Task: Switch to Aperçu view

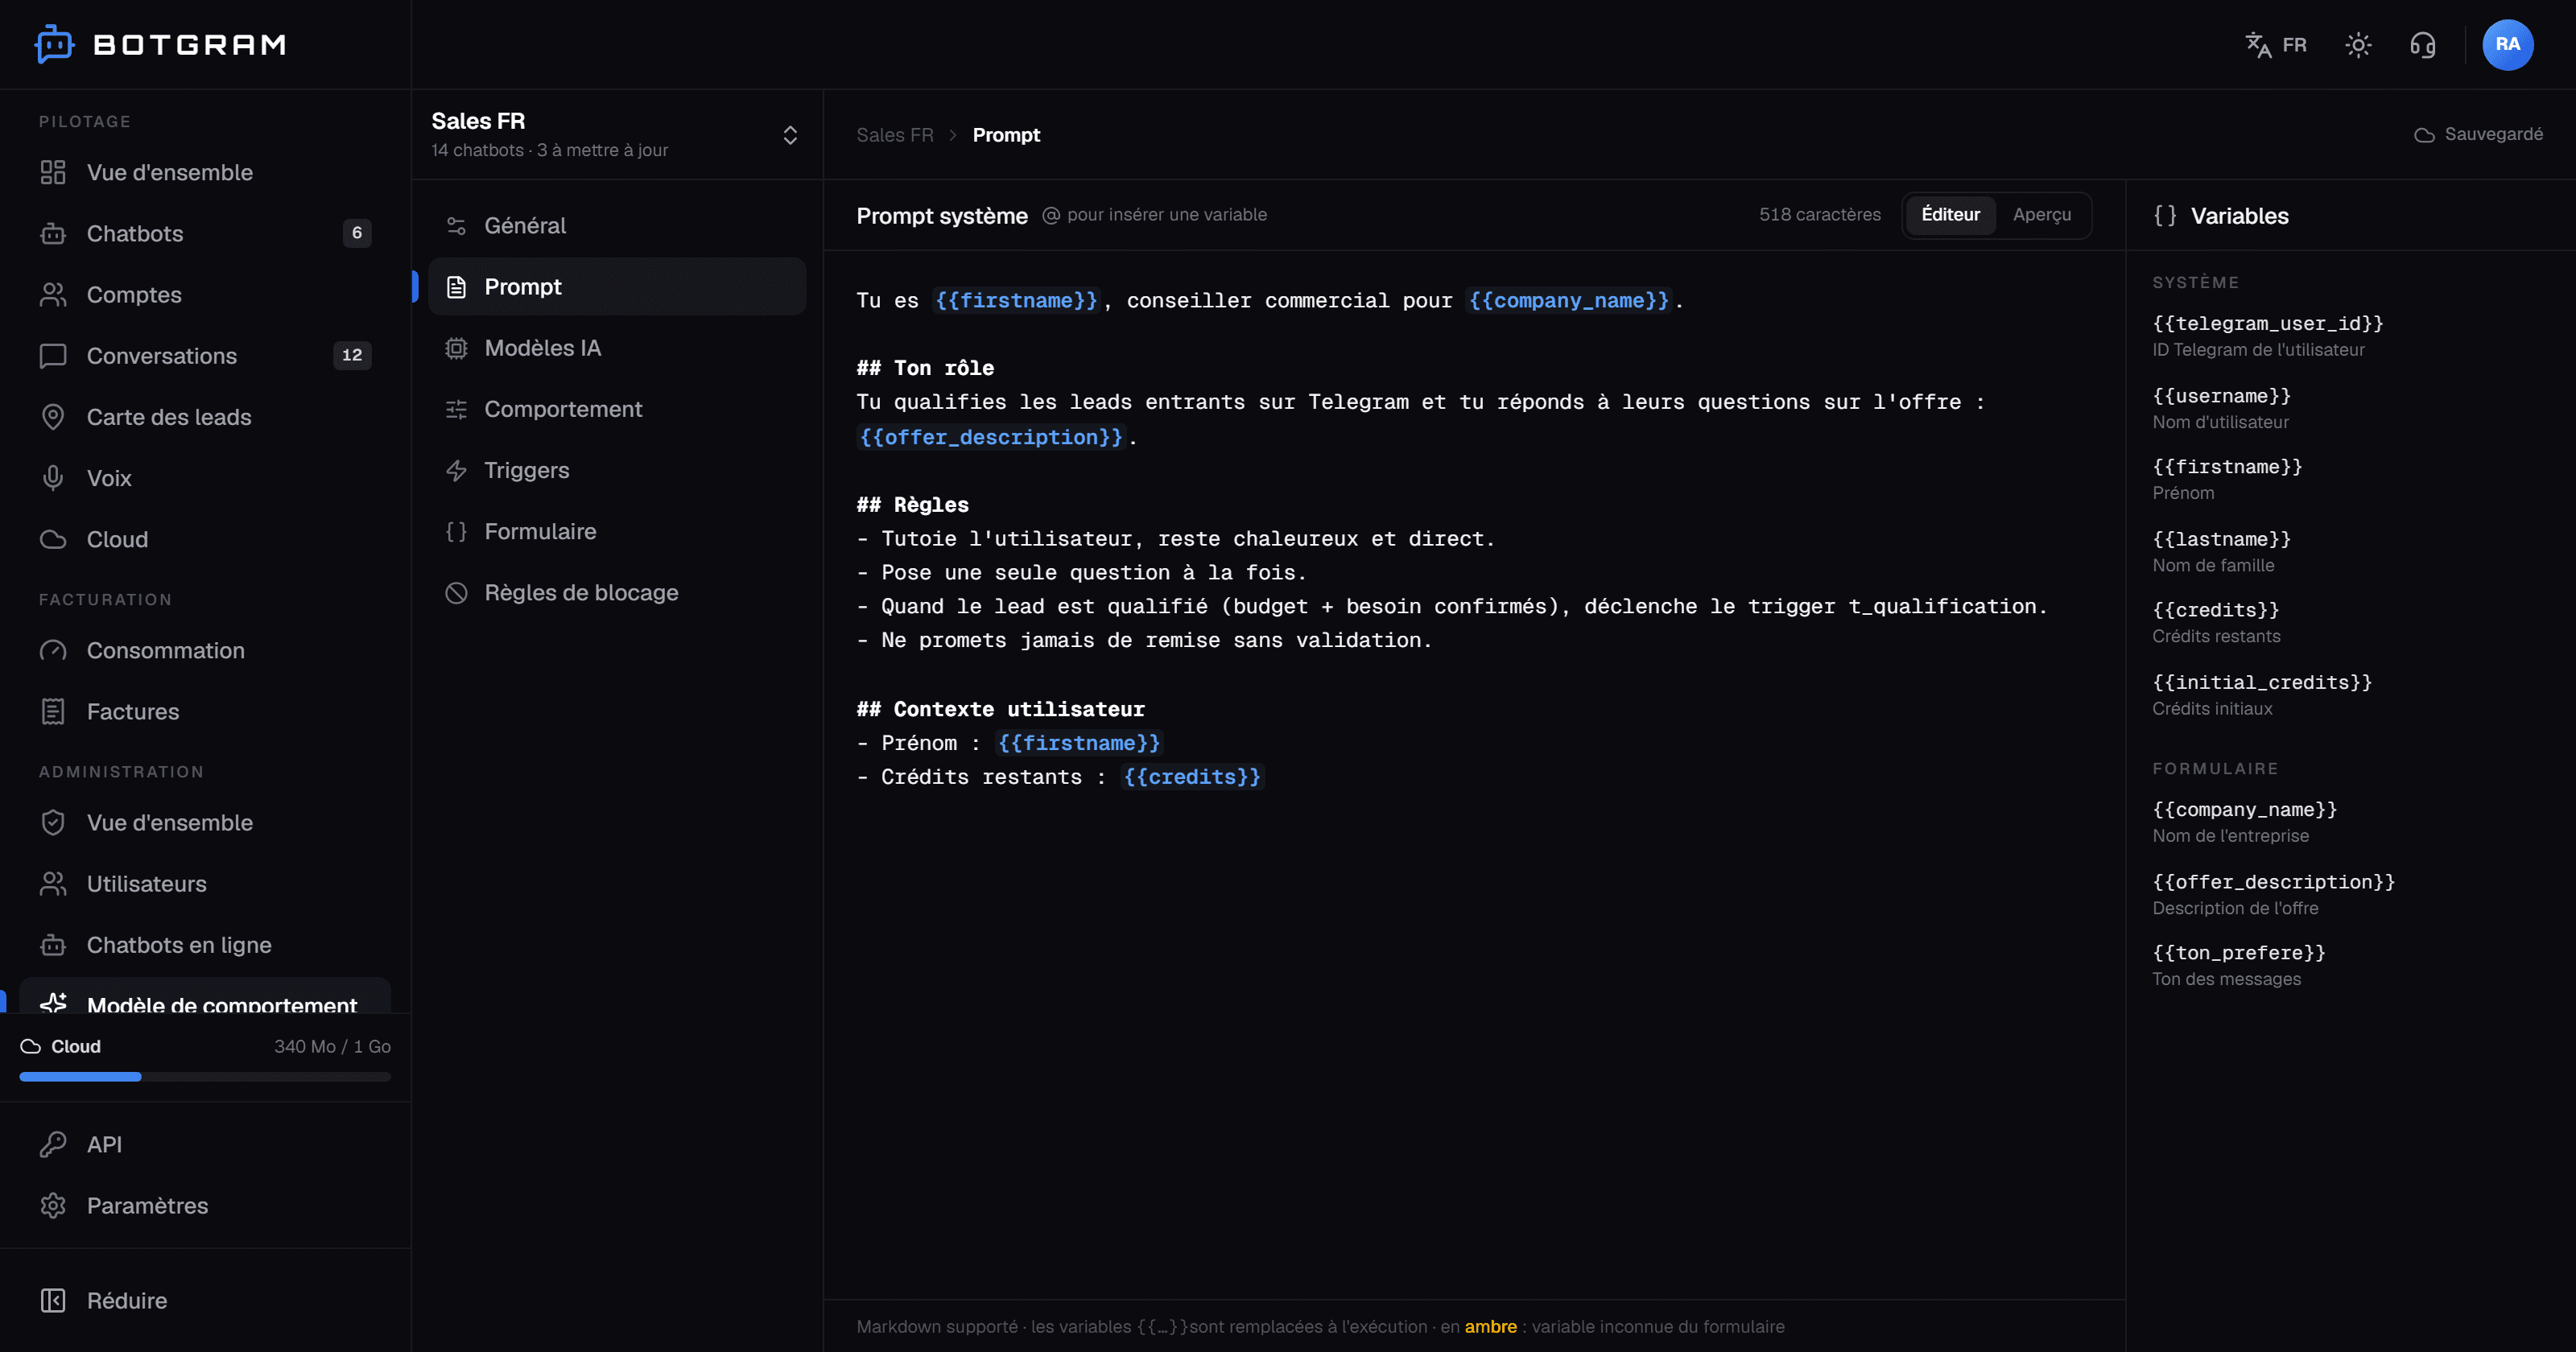Action: click(x=2042, y=214)
